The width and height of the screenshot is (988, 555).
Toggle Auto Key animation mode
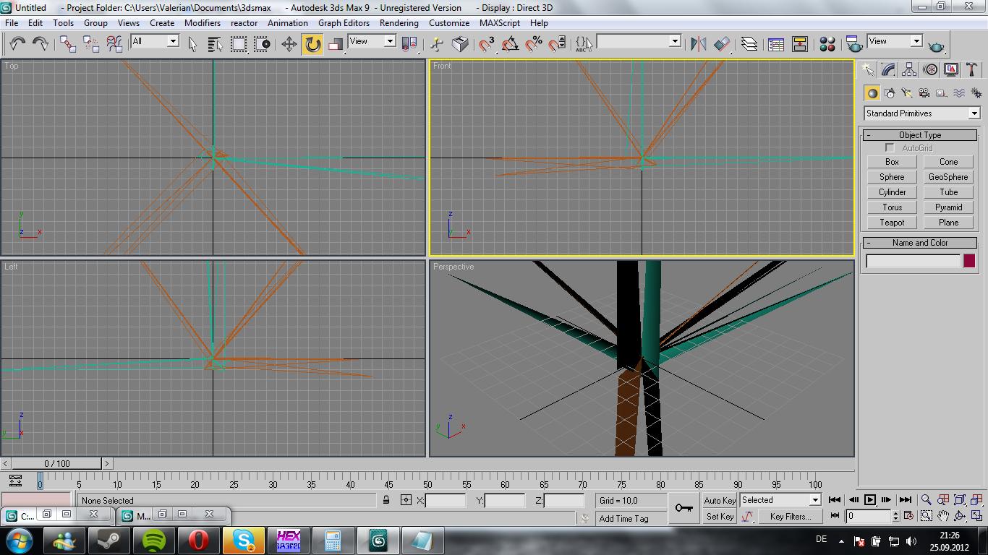point(720,500)
